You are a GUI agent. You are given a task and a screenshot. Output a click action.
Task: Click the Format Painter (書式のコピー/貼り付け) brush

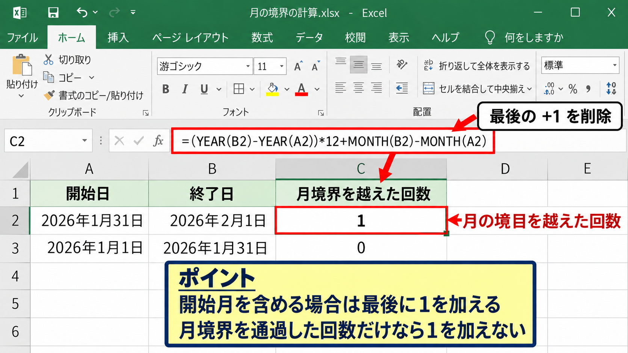click(x=49, y=95)
